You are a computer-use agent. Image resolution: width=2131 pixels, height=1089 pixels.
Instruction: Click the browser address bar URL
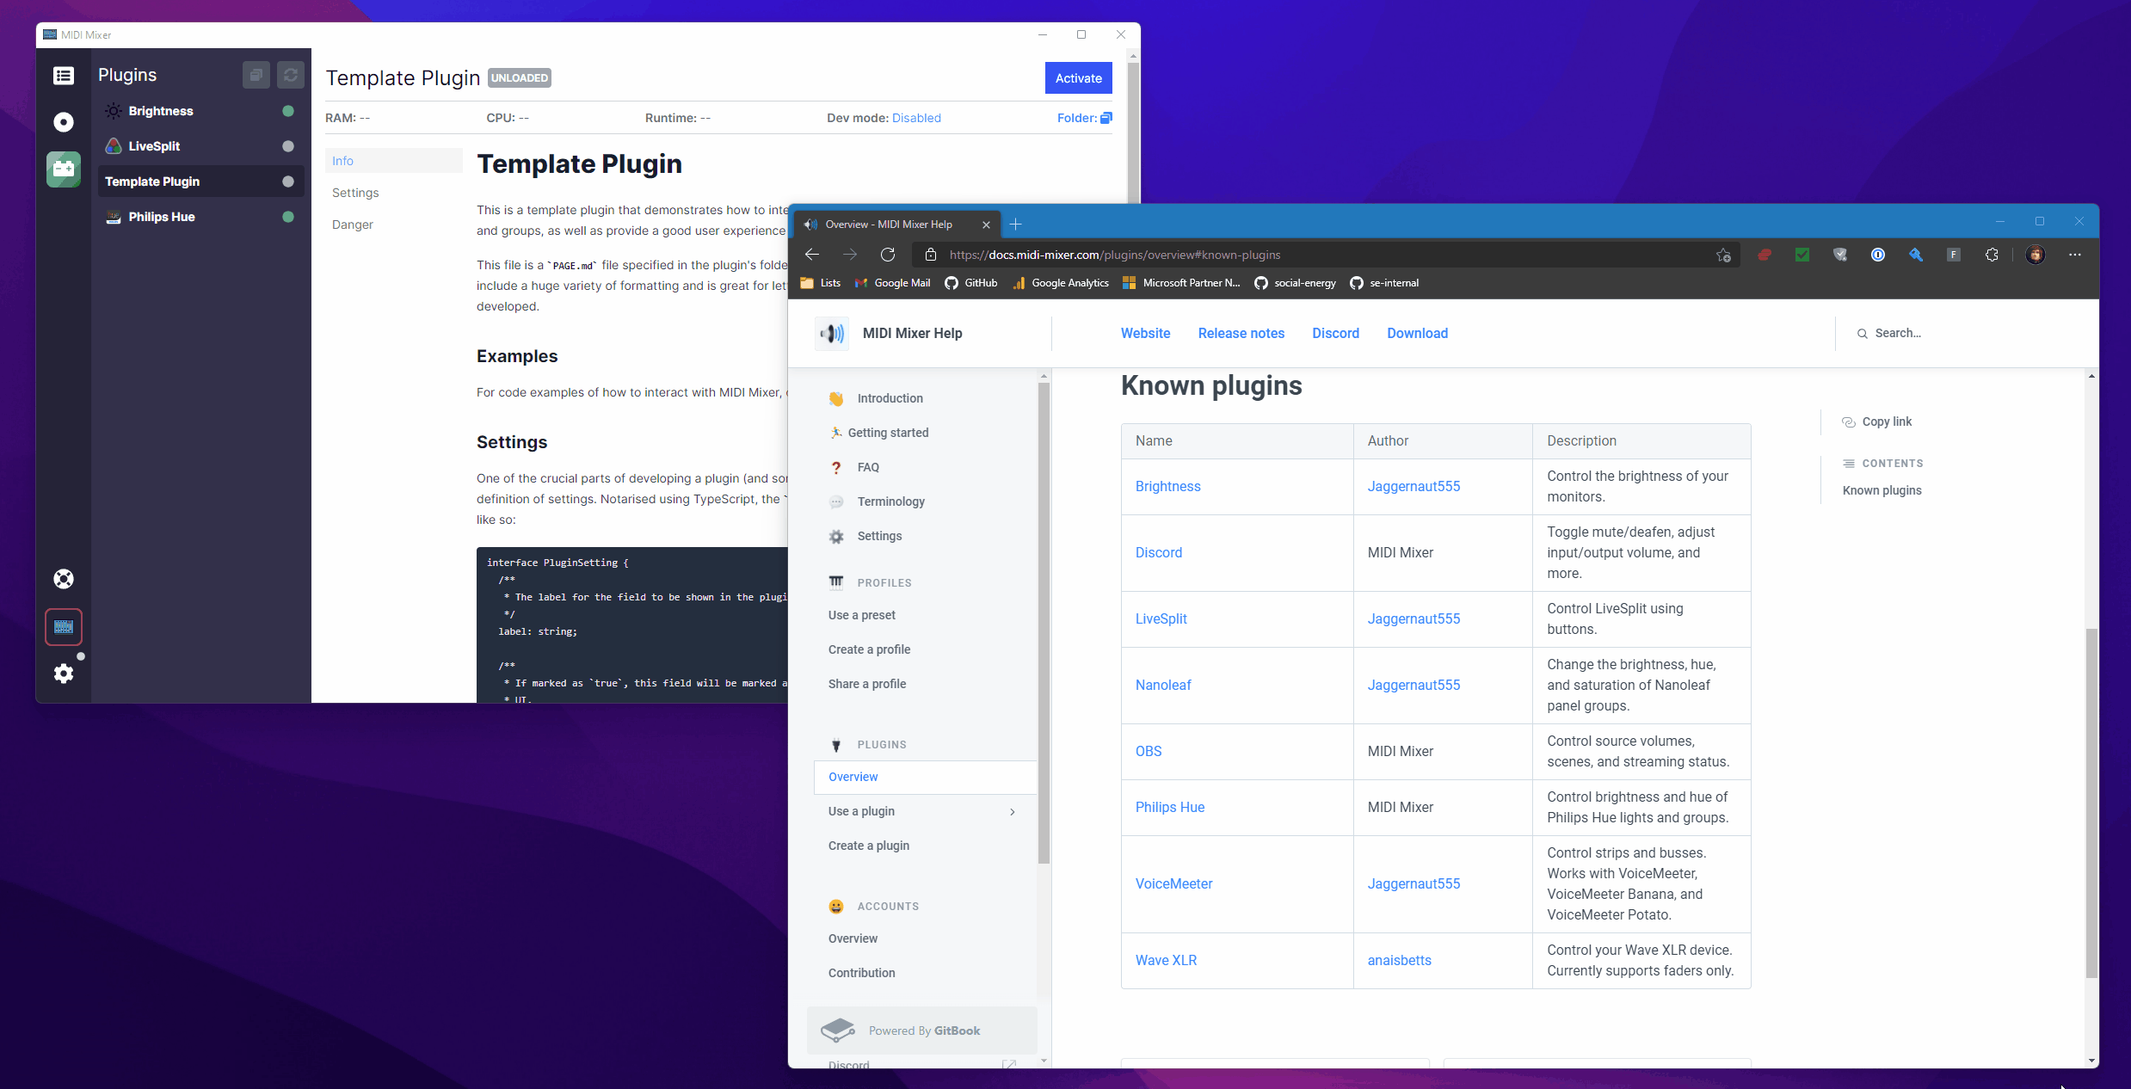[x=1115, y=255]
